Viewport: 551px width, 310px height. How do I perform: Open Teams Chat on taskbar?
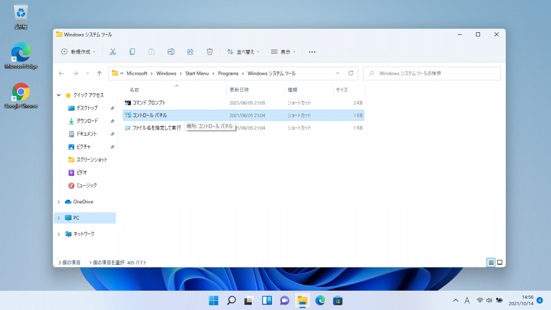coord(284,300)
